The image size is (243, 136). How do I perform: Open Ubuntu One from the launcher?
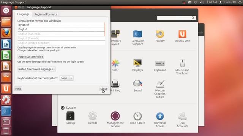pos(6,88)
